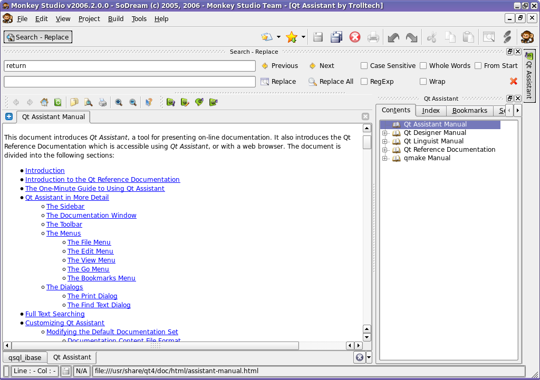Screen dimensions: 540x380
Task: Click the find in page icon
Action: [88, 102]
